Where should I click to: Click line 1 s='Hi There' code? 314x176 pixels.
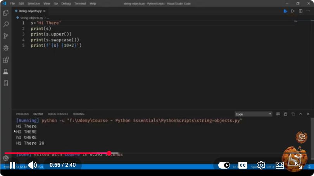[46, 23]
